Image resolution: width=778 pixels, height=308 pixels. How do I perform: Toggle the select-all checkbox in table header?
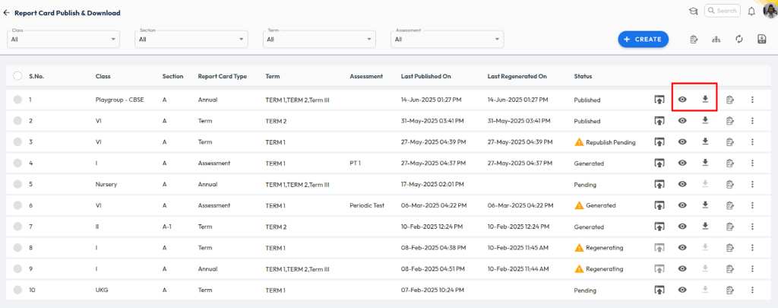17,75
